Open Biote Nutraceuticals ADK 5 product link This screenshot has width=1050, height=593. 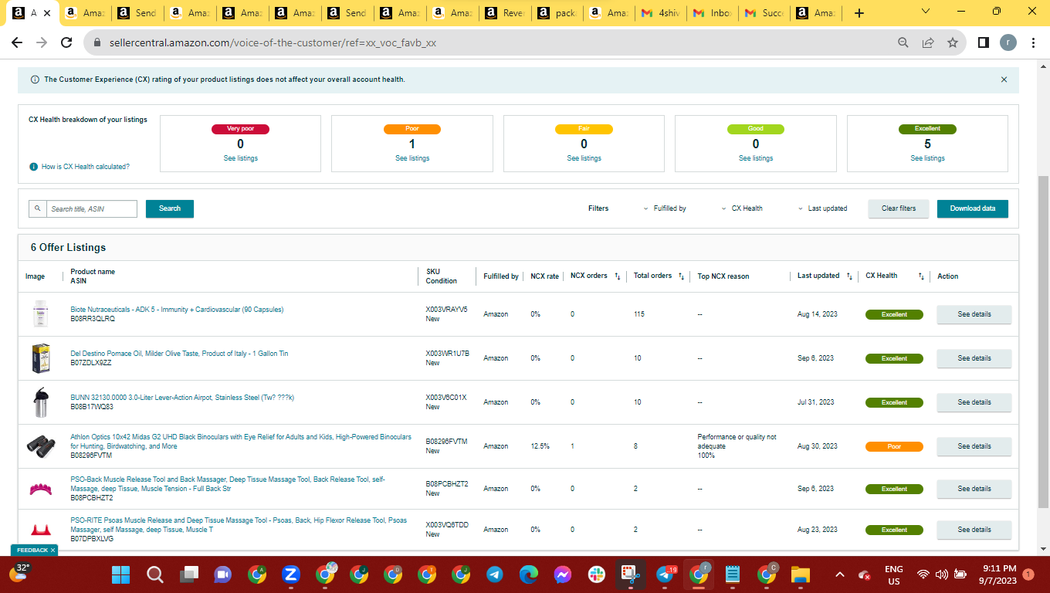[177, 310]
